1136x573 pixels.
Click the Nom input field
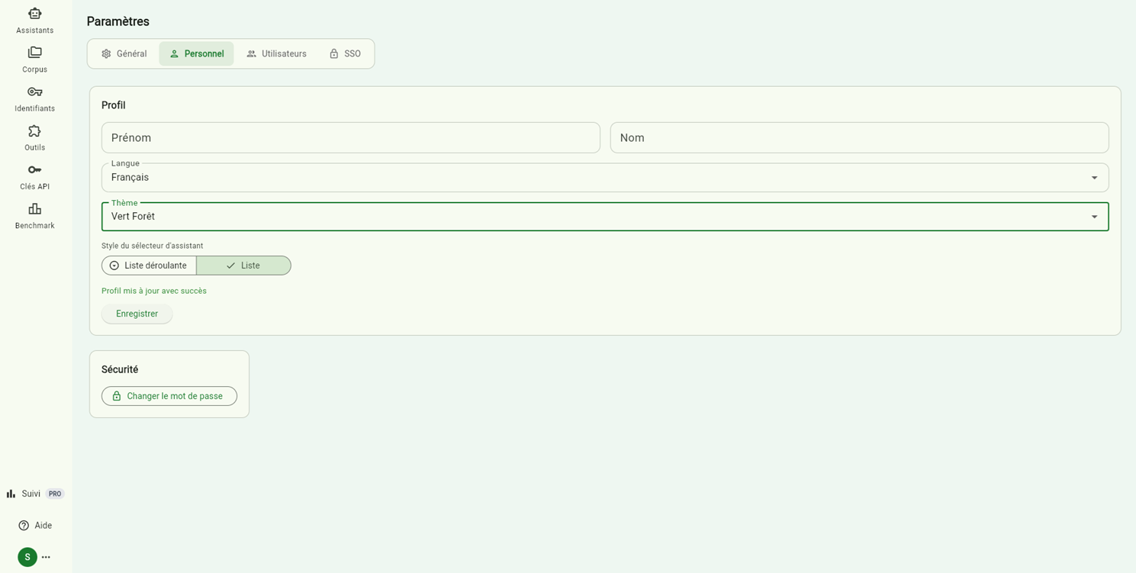(860, 138)
